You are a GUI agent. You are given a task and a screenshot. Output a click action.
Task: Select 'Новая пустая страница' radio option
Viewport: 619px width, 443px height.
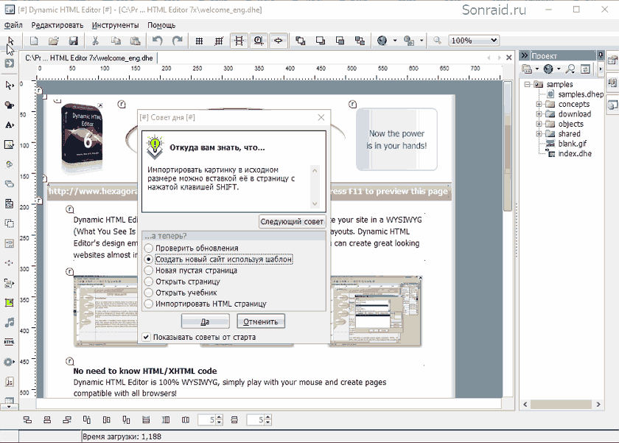(148, 271)
